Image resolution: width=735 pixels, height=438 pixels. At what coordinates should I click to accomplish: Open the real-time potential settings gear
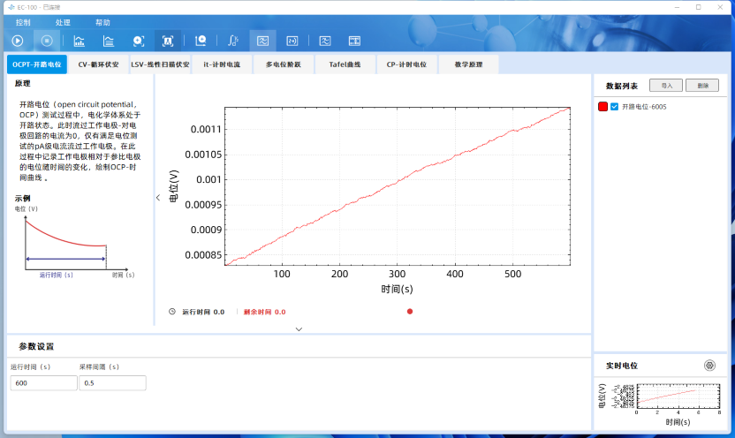pos(709,366)
